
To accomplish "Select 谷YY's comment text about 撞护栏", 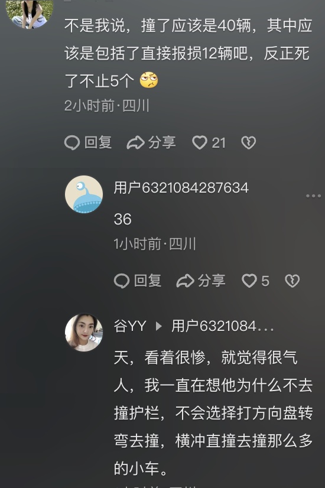I will pyautogui.click(x=213, y=413).
